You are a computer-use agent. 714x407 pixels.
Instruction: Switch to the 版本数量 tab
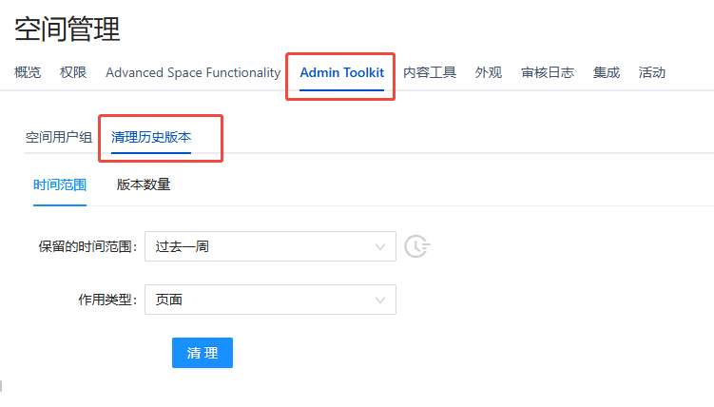coord(144,184)
